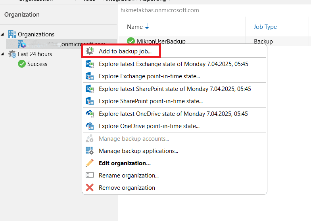The image size is (311, 221).
Task: Select the Organizations tree item
Action: 36,34
